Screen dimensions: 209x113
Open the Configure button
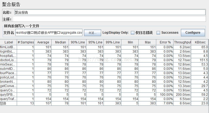click(x=193, y=33)
